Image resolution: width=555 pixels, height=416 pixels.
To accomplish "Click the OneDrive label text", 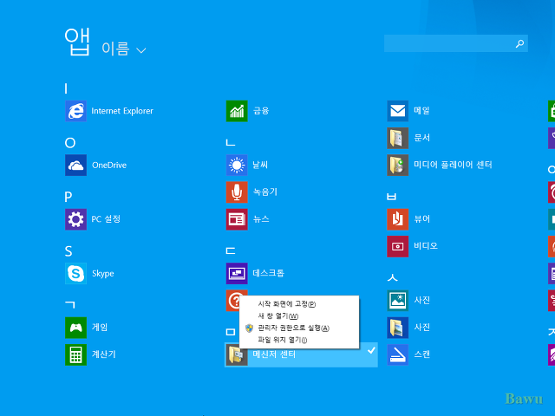I will 109,166.
